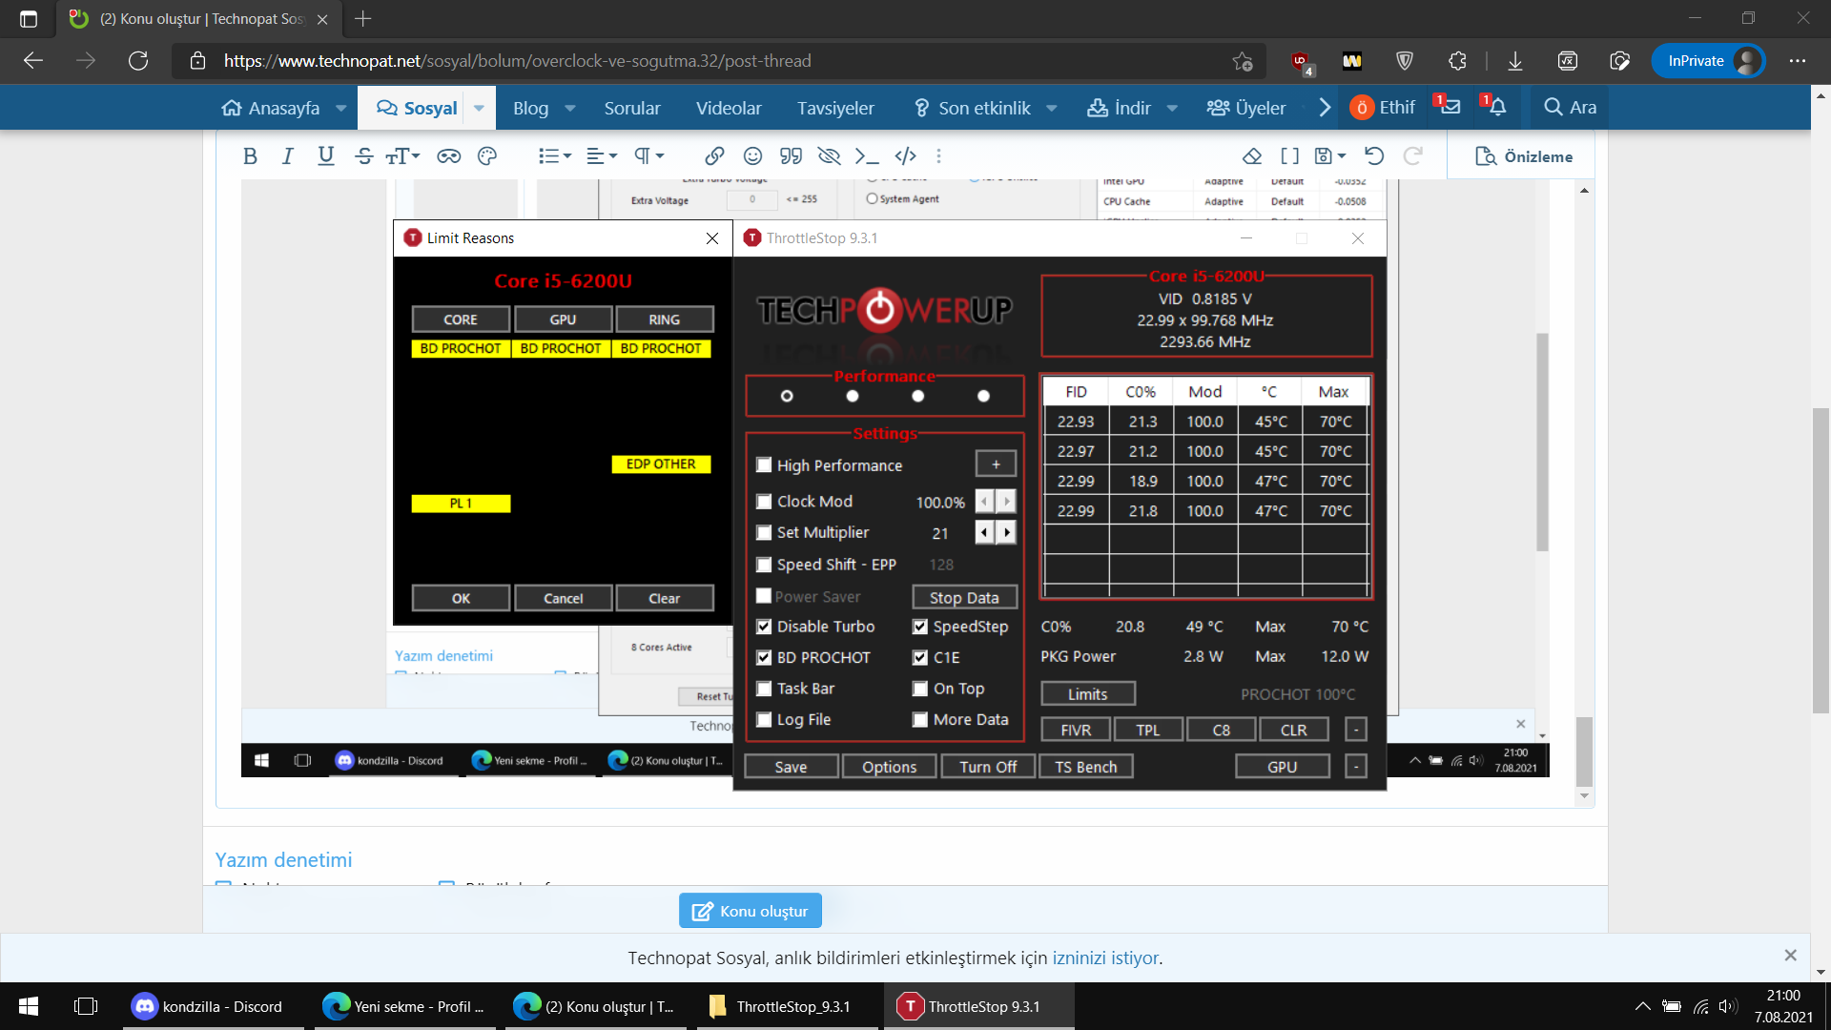Select the first Performance profile radio button
The image size is (1831, 1030).
pyautogui.click(x=787, y=396)
